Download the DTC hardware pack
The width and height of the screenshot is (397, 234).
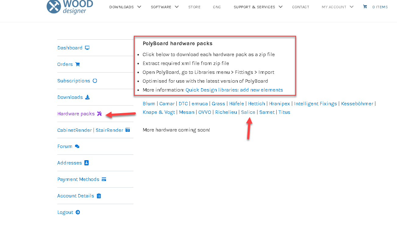183,104
